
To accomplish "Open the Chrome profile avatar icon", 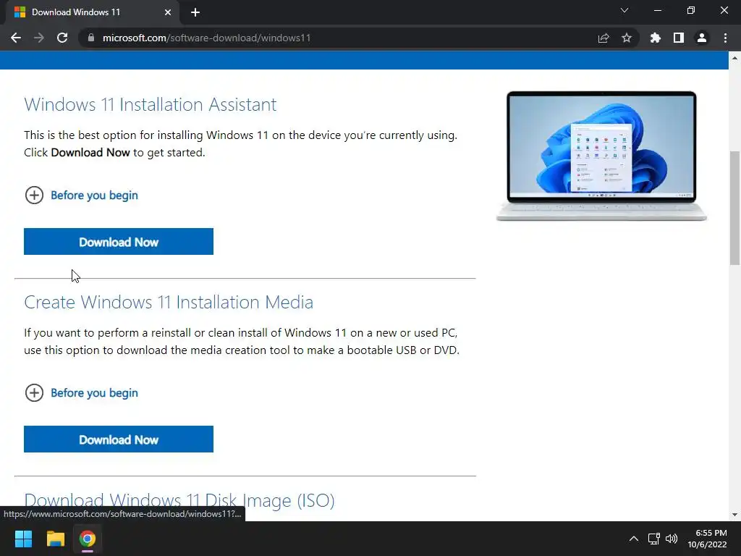I will (x=702, y=38).
